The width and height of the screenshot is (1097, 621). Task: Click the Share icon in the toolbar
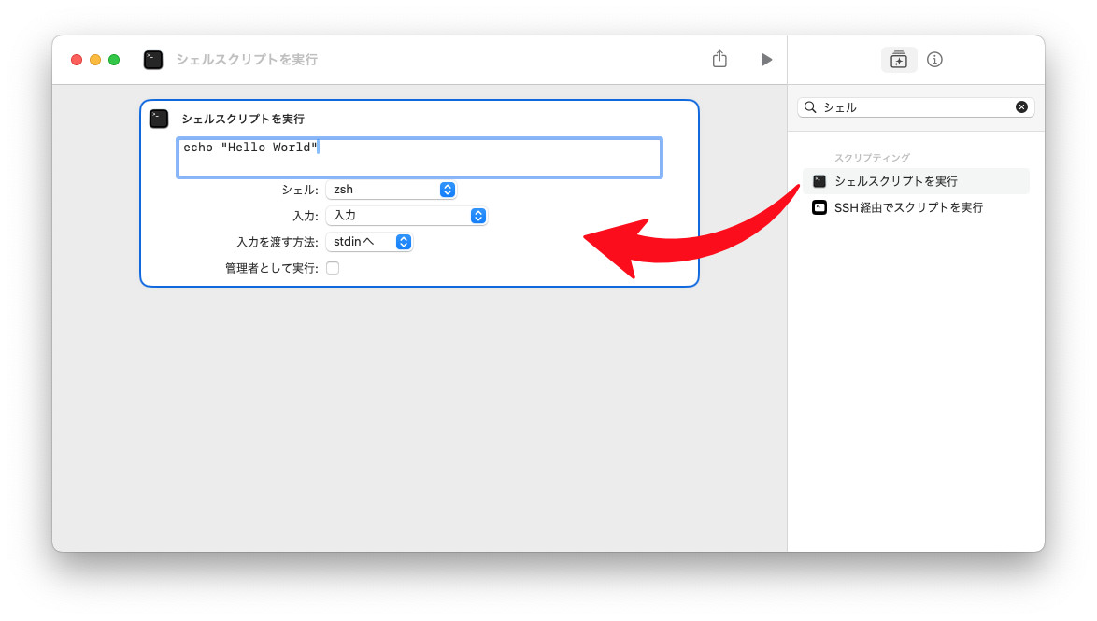(719, 59)
